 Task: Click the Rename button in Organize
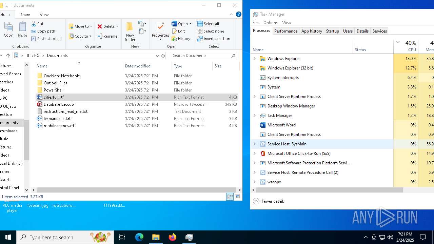click(x=107, y=36)
